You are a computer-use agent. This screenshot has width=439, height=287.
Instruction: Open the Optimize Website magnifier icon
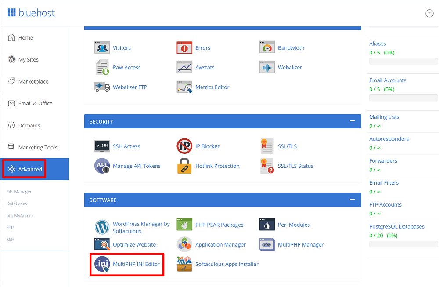[102, 244]
